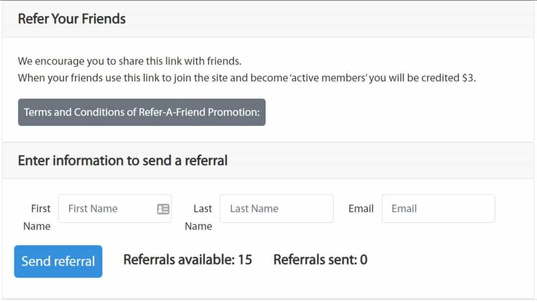This screenshot has height=302, width=537.
Task: Select the word "referral" in section heading
Action: coord(206,161)
